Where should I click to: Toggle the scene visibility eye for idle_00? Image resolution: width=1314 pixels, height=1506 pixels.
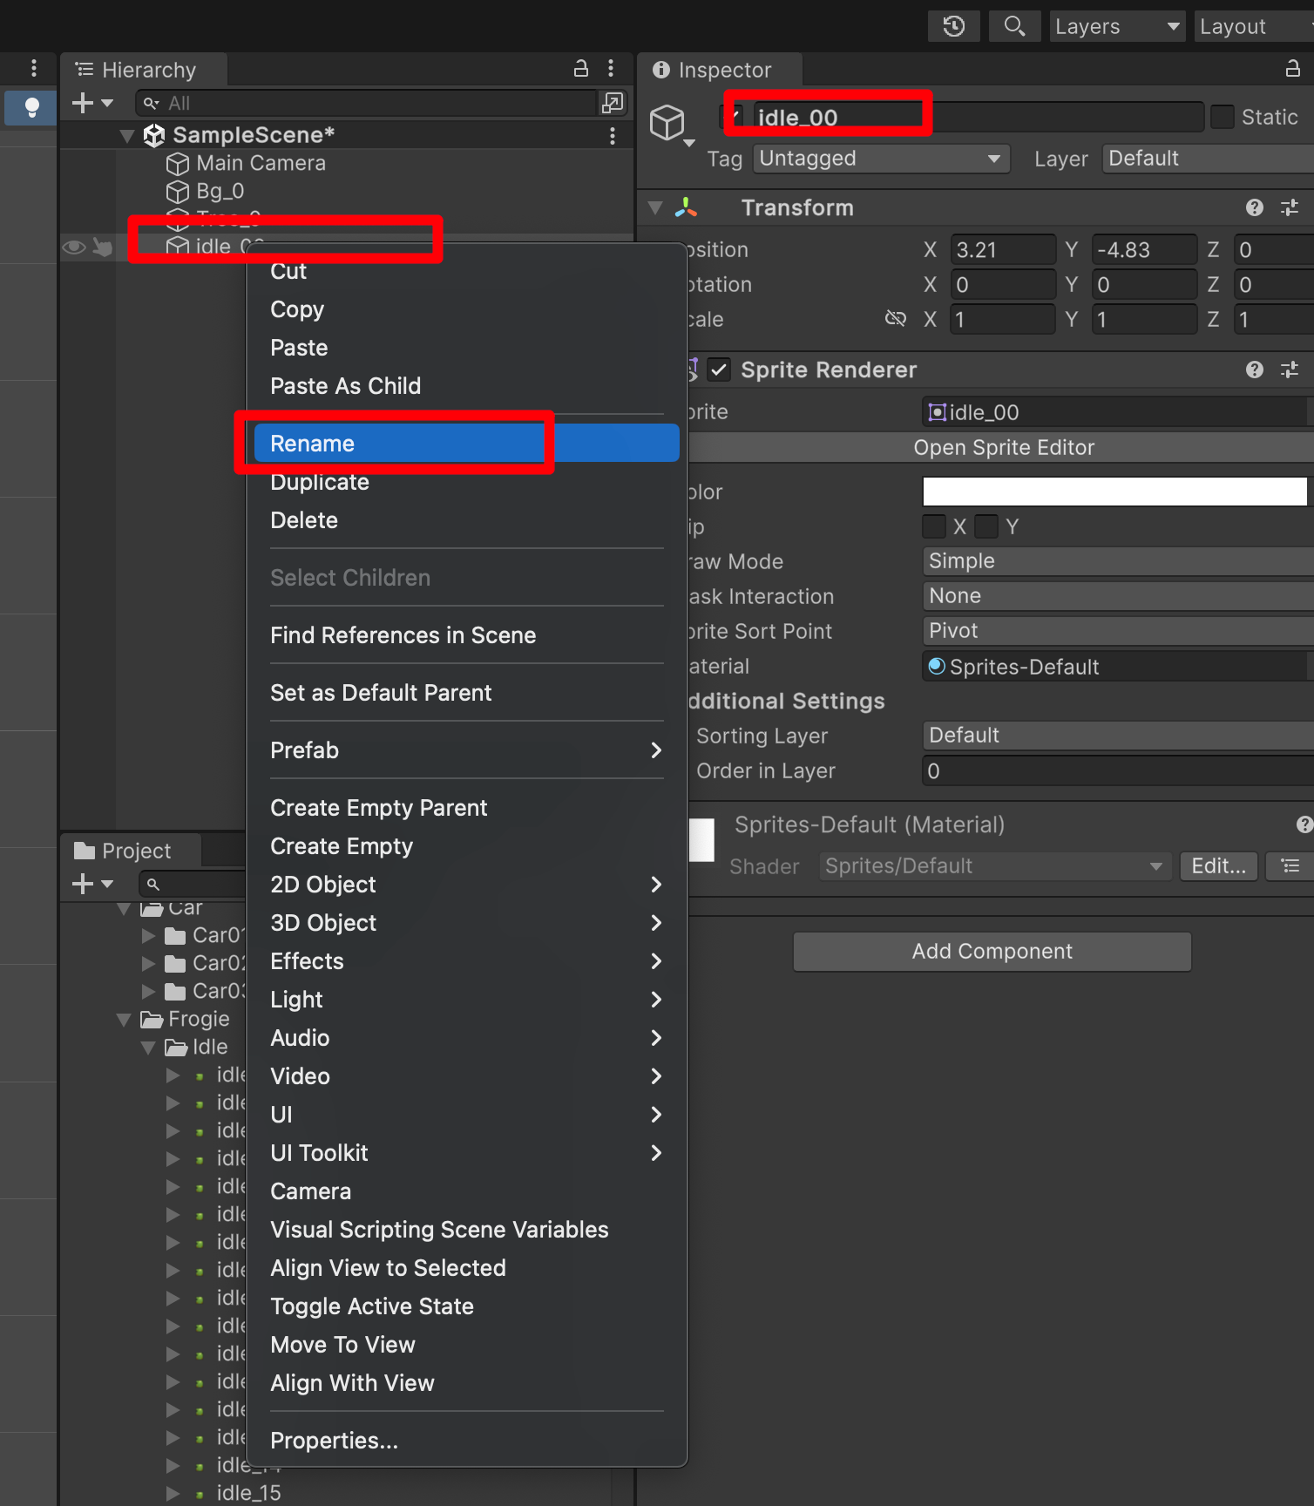(74, 248)
